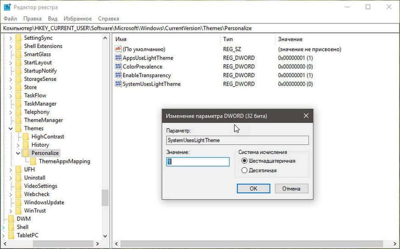Open the Справка menu
Viewport: 400px width, 249px height.
[x=109, y=19]
